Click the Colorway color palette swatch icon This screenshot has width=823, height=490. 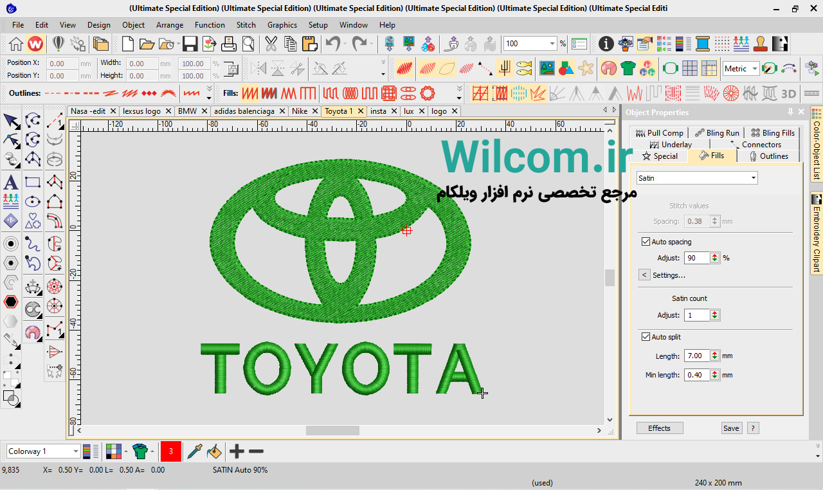[x=114, y=451]
